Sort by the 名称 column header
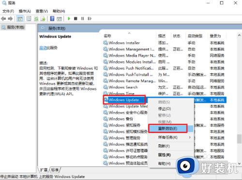The image size is (242, 180). point(130,36)
